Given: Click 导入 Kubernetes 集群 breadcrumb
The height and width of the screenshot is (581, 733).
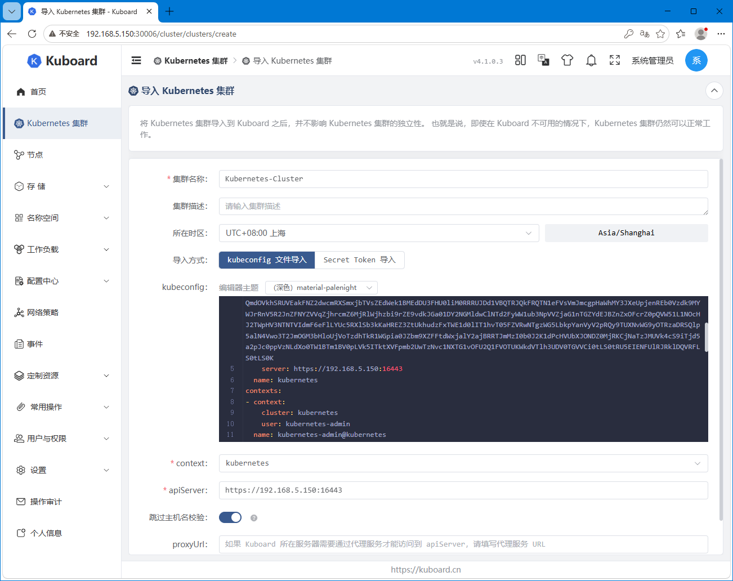Looking at the screenshot, I should coord(287,61).
